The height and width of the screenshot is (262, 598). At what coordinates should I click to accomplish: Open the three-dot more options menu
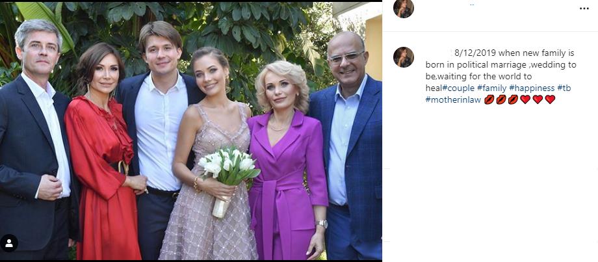pos(584,8)
